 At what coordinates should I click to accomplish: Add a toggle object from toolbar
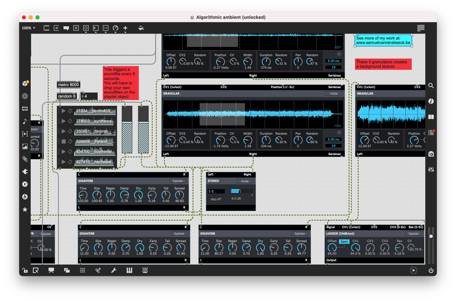tap(76, 28)
